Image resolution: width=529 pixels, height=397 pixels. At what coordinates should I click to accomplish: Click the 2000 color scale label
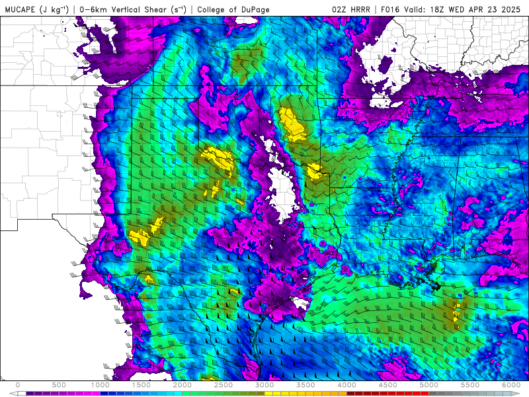pyautogui.click(x=183, y=385)
